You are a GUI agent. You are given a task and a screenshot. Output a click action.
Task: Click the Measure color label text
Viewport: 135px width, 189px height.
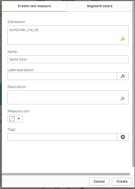click(18, 111)
